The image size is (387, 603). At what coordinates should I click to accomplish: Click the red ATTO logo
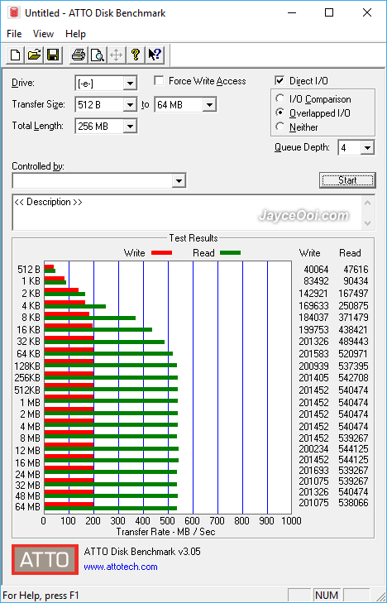45,559
